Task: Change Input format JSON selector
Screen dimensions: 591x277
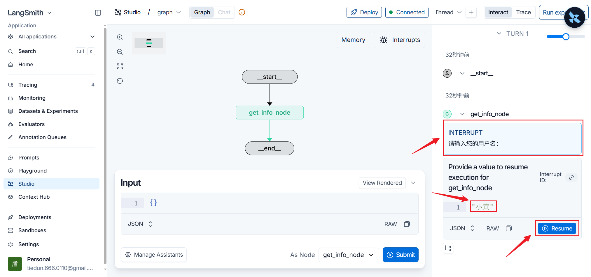Action: coord(140,224)
